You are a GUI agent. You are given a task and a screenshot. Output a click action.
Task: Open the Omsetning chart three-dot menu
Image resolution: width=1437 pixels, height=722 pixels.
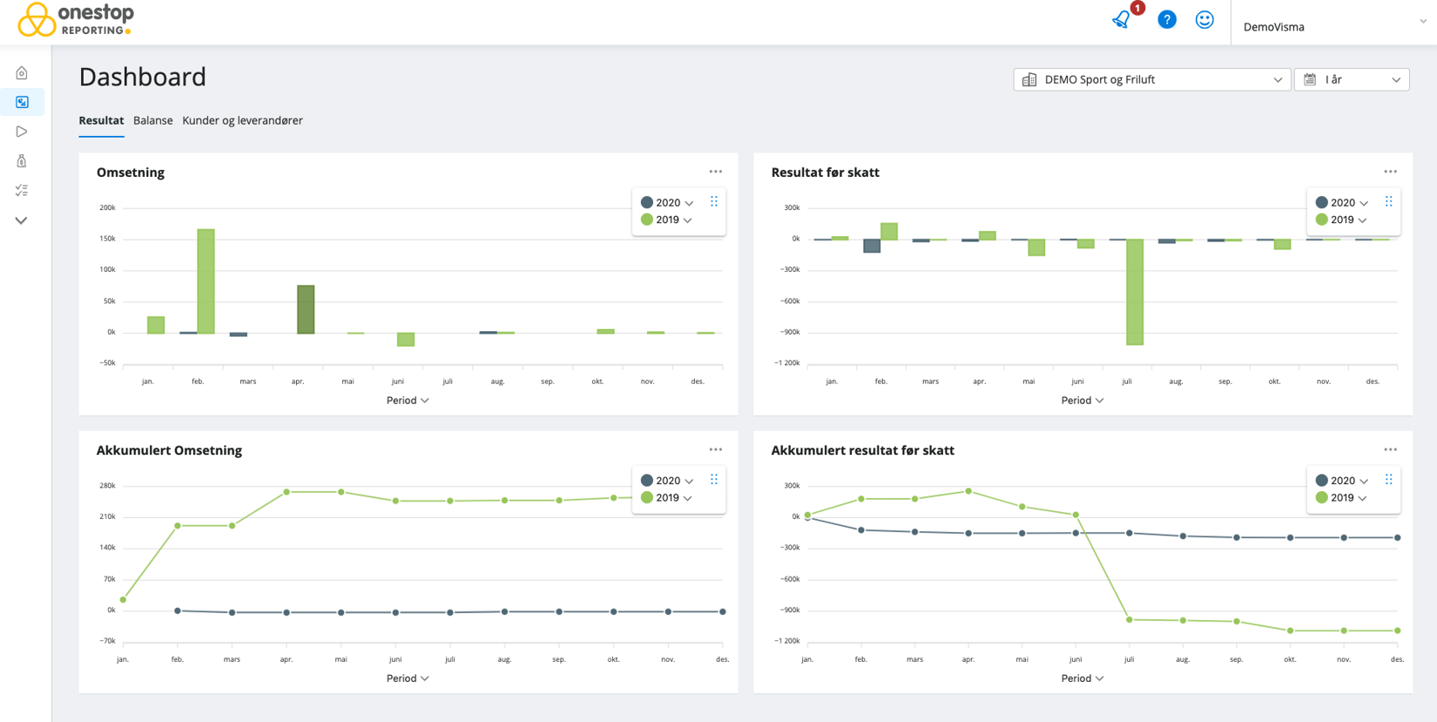[x=715, y=172]
